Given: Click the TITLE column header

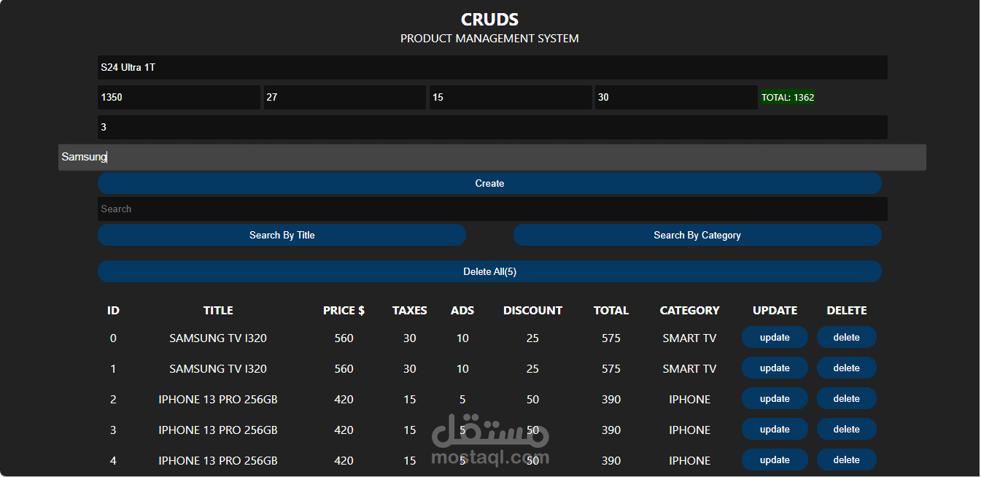Looking at the screenshot, I should tap(218, 310).
